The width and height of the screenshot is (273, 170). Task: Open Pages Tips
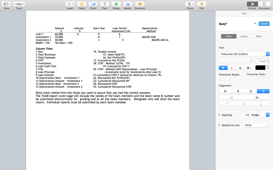coord(202,4)
